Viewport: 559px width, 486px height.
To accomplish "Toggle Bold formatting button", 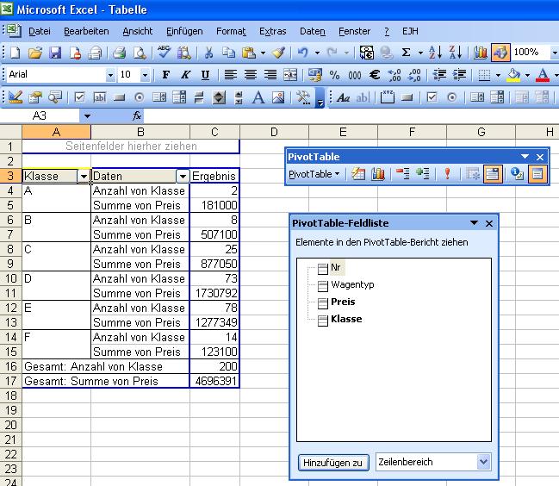I will (x=166, y=75).
